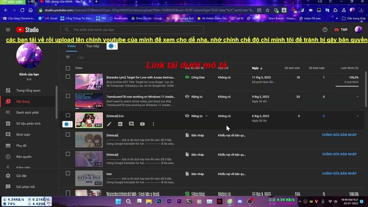Open Premiere Pro from taskbar

click(x=179, y=201)
